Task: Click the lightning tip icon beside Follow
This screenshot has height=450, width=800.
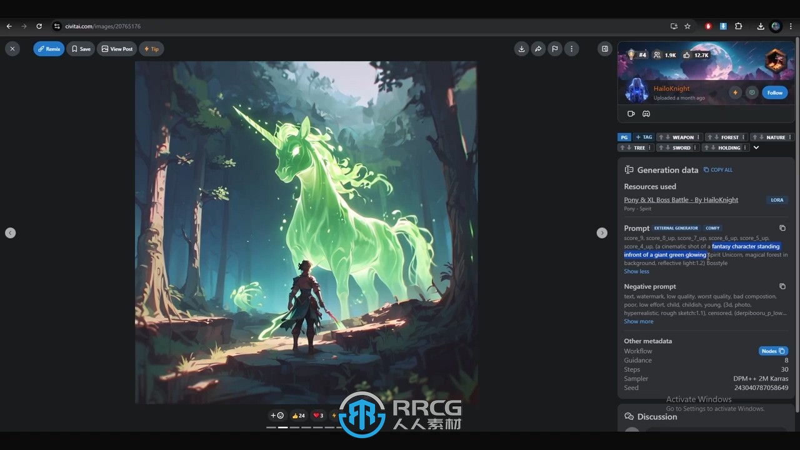Action: click(735, 92)
